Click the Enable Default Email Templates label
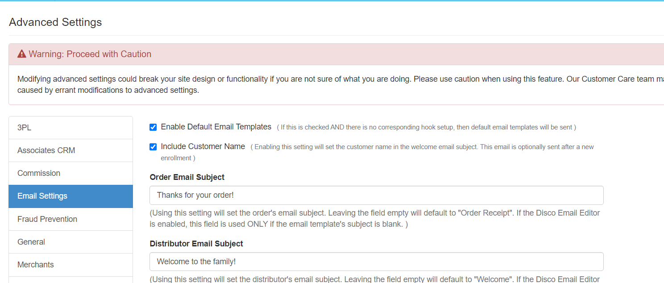The height and width of the screenshot is (283, 664). [x=216, y=127]
